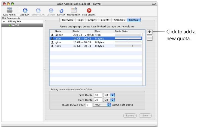197x127 pixels.
Task: Click the Soft Quota value field
Action: tap(98, 95)
